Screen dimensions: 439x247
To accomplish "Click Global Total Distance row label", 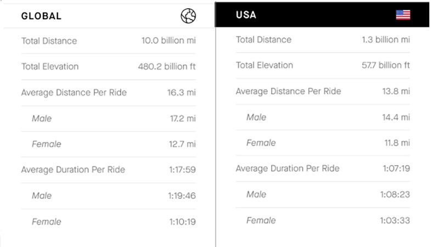I will [49, 41].
